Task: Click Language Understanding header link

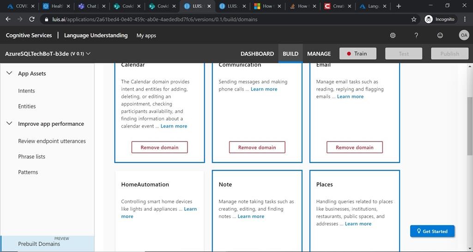Action: pos(96,35)
